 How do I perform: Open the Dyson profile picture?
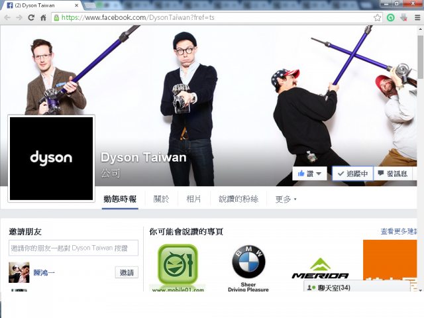pyautogui.click(x=52, y=158)
